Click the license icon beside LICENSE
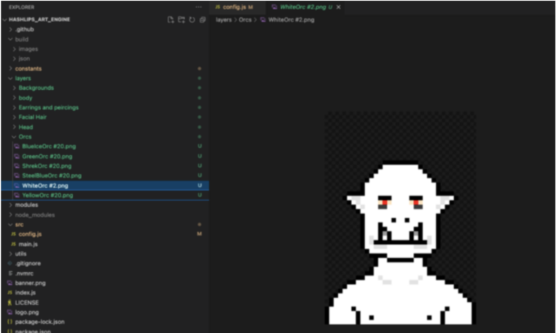Screen dimensions: 558x333 (10, 302)
